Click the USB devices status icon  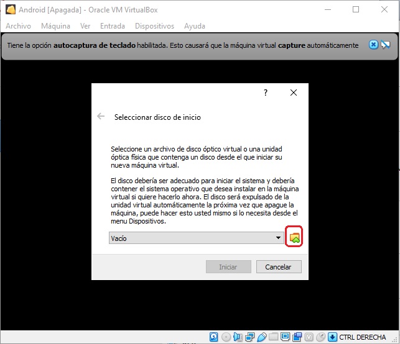tap(261, 337)
